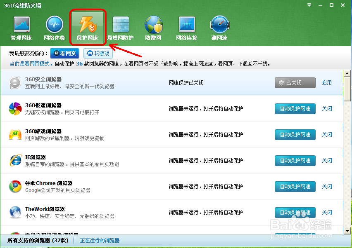
Task: Click the 360安全浏览器 icon
Action: pos(15,83)
